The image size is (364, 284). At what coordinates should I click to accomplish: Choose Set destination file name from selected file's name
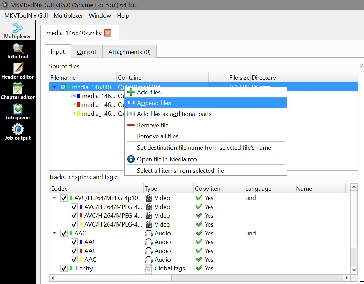(x=206, y=147)
